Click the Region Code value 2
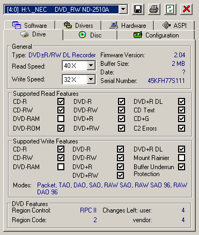 click(x=95, y=220)
